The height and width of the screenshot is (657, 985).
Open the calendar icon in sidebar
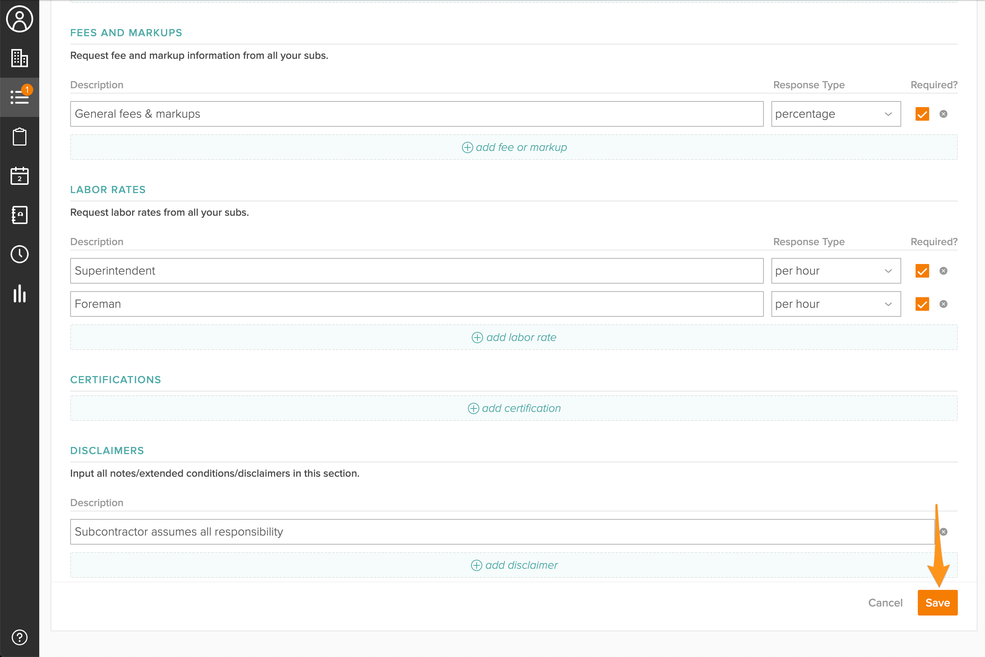[x=19, y=175]
